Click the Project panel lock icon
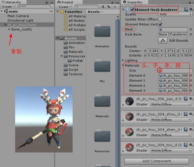This screenshot has height=167, width=194. 112,2
